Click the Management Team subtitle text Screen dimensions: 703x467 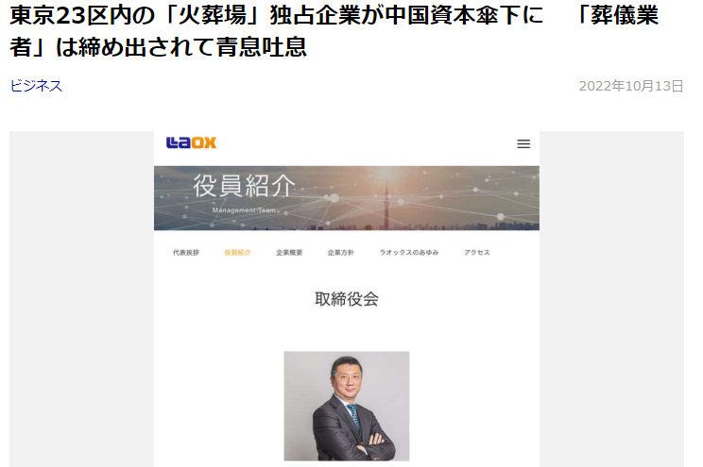pyautogui.click(x=244, y=210)
